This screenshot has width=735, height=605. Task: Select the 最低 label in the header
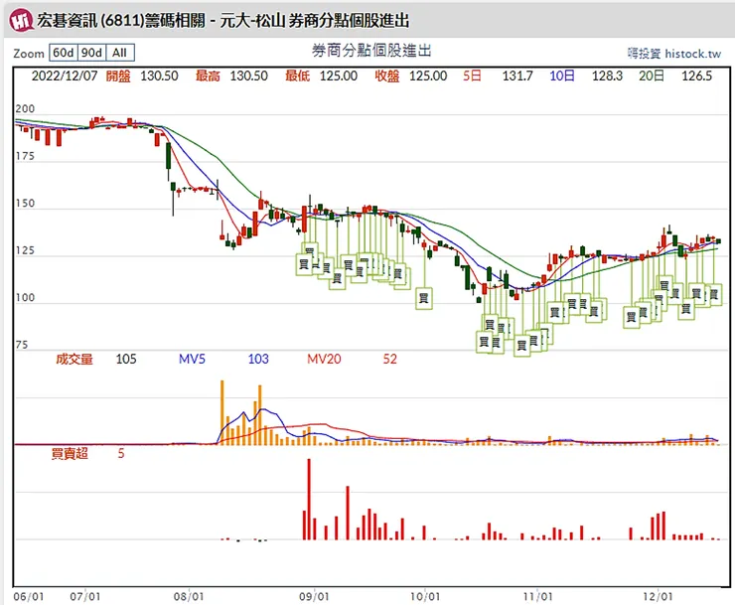click(297, 76)
